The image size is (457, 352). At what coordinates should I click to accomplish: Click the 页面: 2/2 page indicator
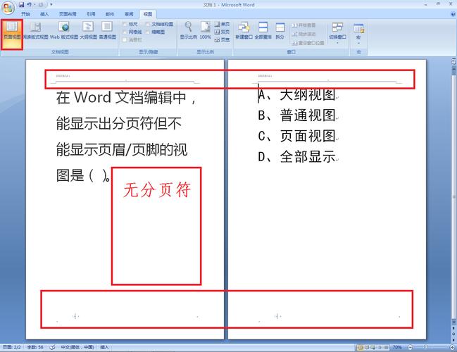(12, 347)
